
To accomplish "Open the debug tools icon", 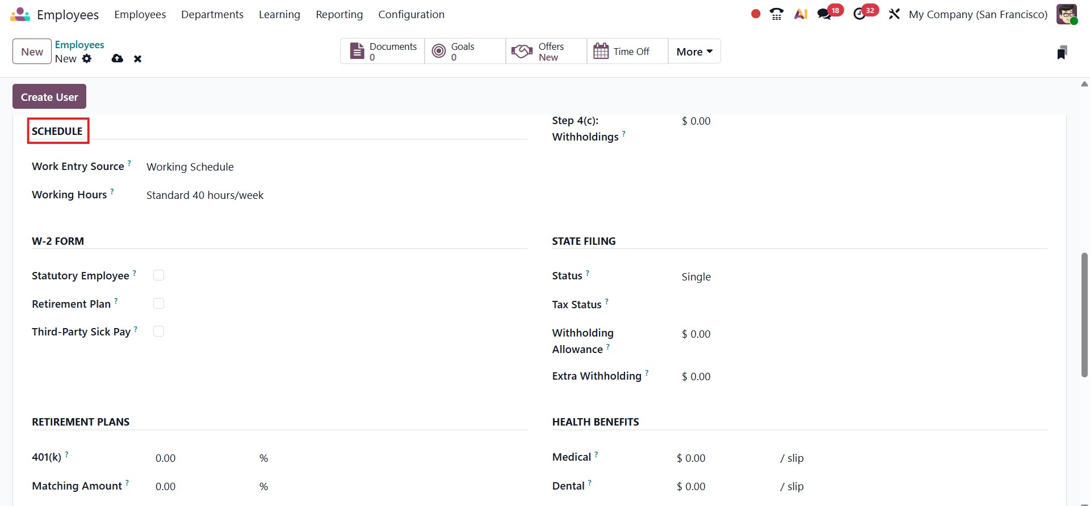I will (x=894, y=14).
